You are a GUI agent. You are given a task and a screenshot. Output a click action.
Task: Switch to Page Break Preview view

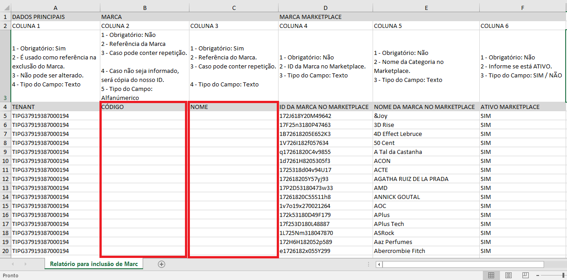pyautogui.click(x=525, y=275)
